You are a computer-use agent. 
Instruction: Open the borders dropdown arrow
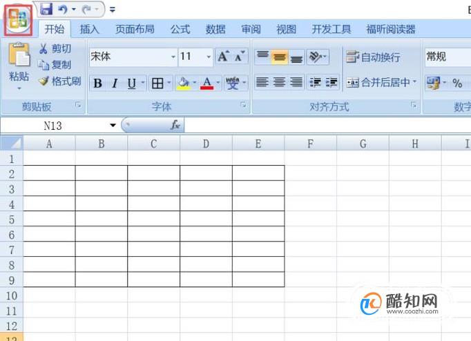pyautogui.click(x=169, y=83)
